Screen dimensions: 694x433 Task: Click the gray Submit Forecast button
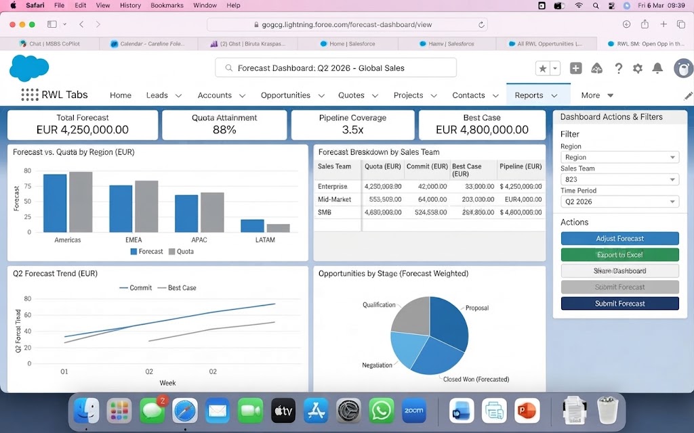(619, 287)
